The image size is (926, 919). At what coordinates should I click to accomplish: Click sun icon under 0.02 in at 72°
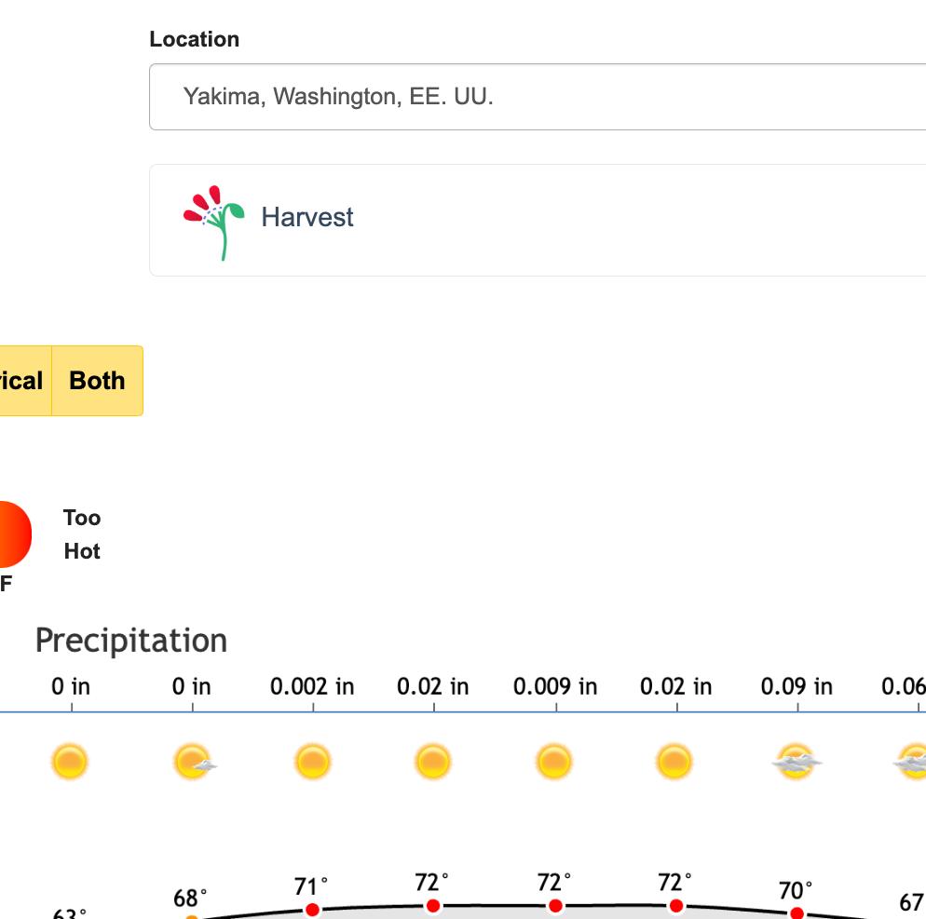(433, 762)
